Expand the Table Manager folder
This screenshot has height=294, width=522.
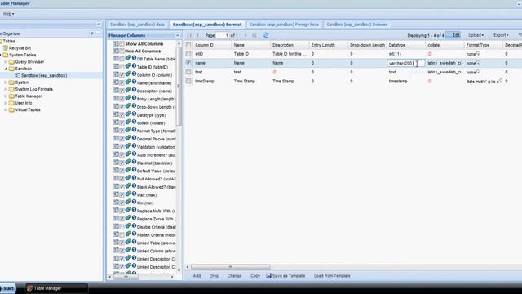click(x=6, y=96)
